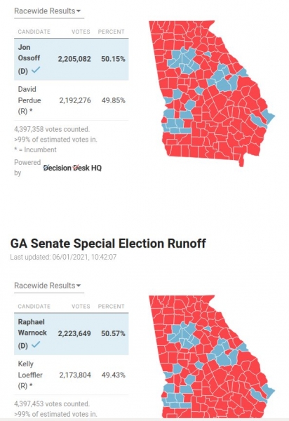Click the PERCENT column header in runoff table
This screenshot has height=421, width=289.
click(x=111, y=307)
